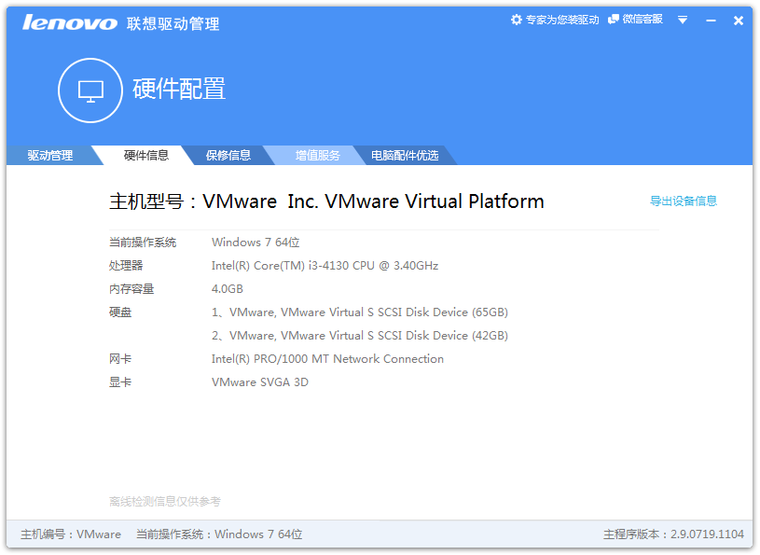Image resolution: width=760 pixels, height=555 pixels.
Task: Click the monitor icon in the circle
Action: (x=90, y=90)
